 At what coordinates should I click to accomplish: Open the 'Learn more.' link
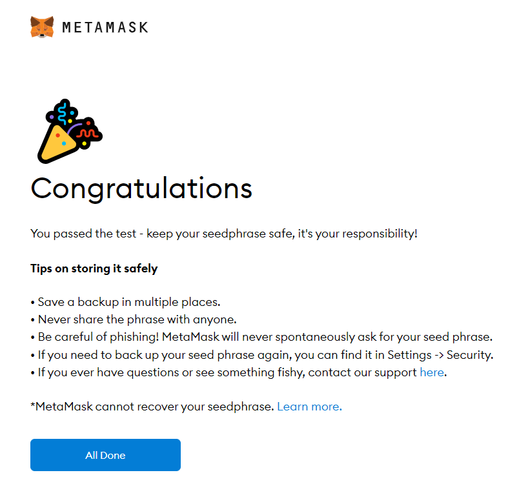tap(309, 407)
